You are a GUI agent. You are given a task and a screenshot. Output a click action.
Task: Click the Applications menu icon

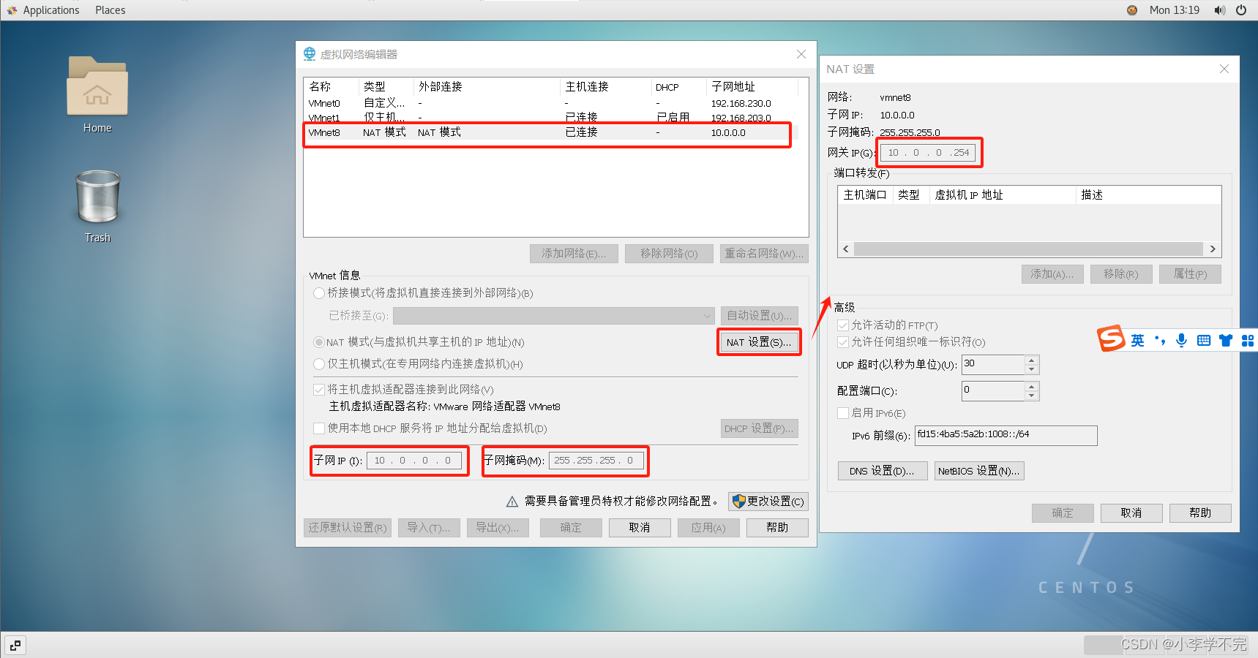click(x=12, y=10)
